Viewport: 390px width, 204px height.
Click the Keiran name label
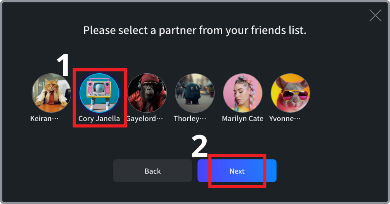point(44,119)
